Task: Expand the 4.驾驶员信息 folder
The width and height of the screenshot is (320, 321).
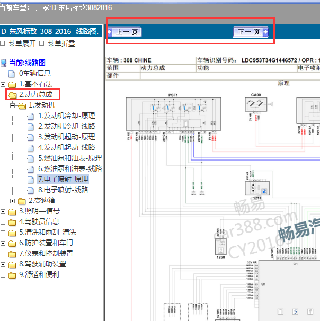Action: (x=3, y=222)
